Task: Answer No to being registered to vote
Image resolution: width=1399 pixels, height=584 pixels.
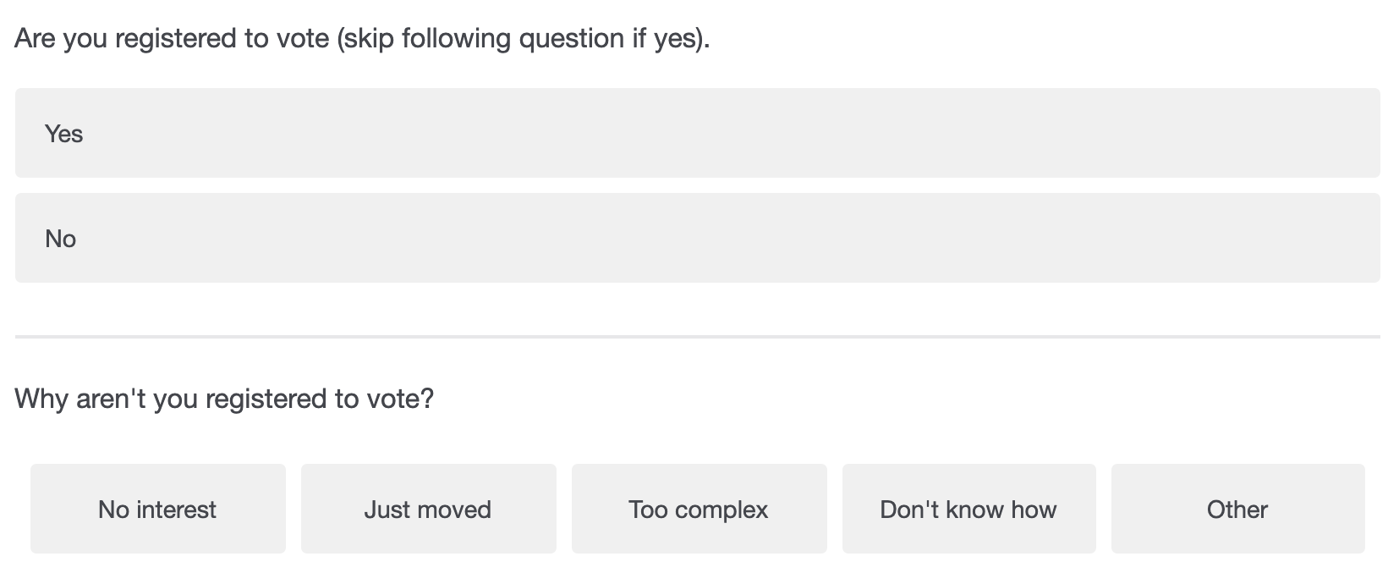Action: [697, 238]
